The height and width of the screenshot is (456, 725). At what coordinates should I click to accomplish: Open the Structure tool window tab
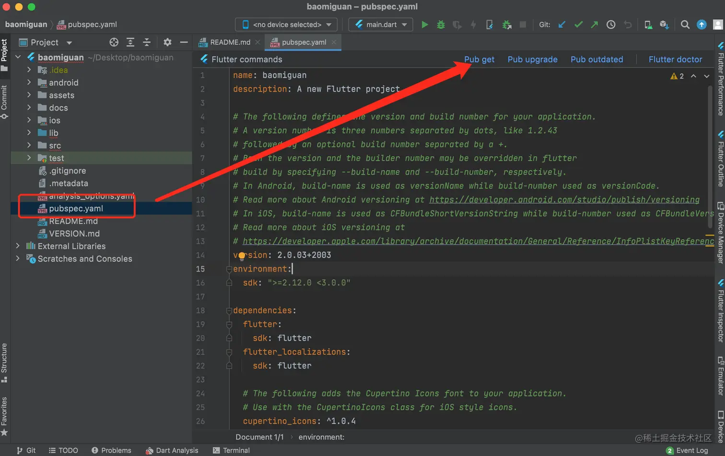pos(4,363)
